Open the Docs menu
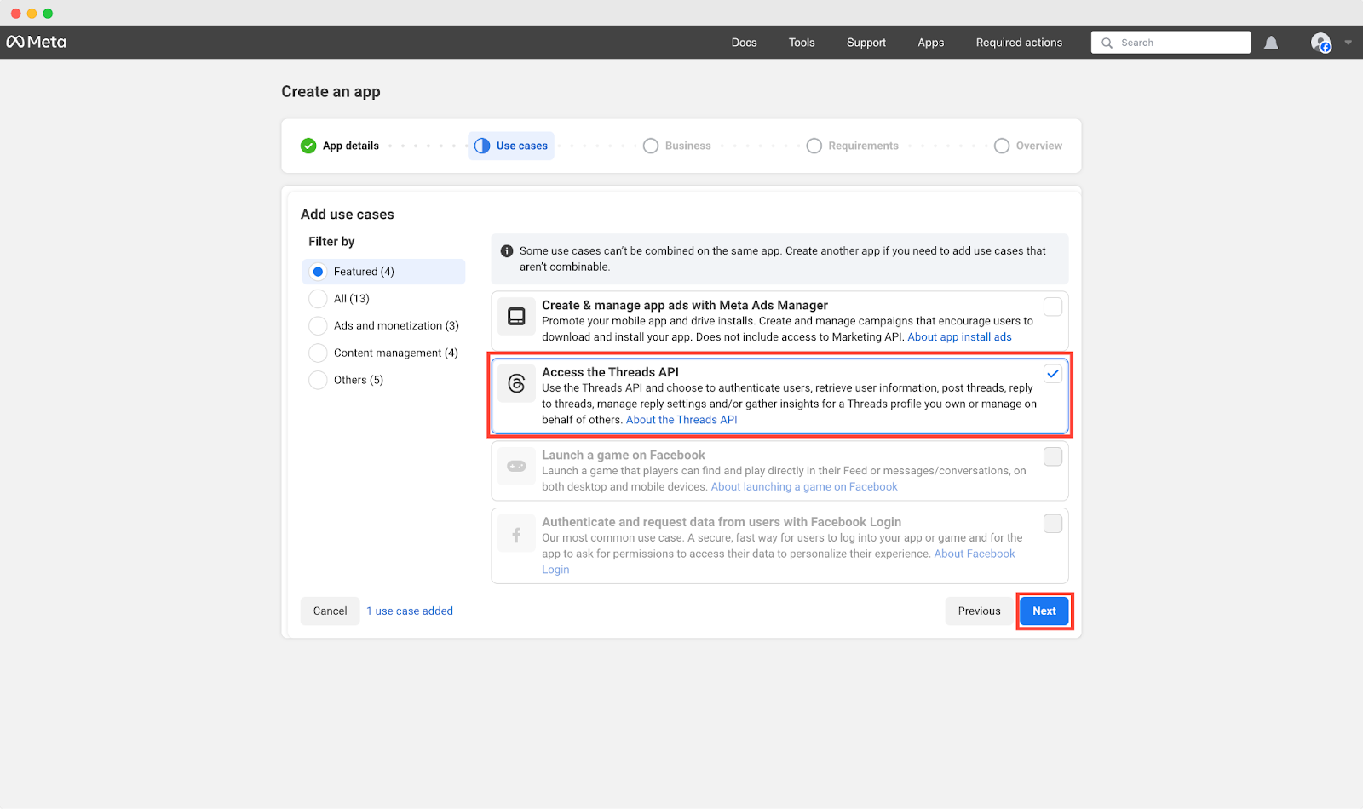The image size is (1363, 809). click(x=744, y=42)
